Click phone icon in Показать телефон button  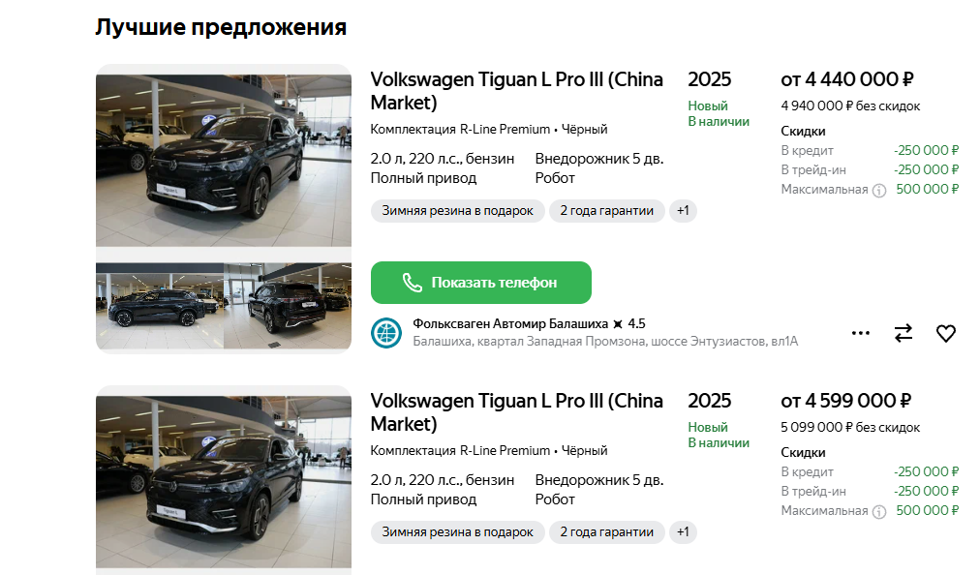pyautogui.click(x=412, y=283)
